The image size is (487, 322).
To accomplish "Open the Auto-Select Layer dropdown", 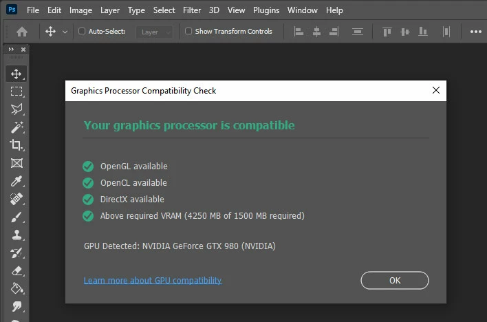I will pos(154,32).
